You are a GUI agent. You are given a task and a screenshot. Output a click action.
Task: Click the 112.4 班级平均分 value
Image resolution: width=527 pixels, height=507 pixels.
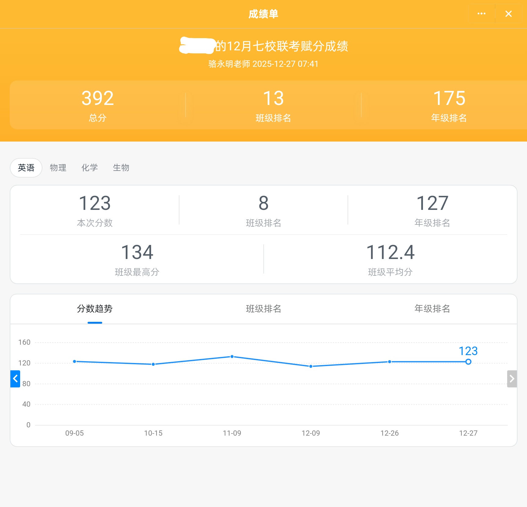(390, 259)
